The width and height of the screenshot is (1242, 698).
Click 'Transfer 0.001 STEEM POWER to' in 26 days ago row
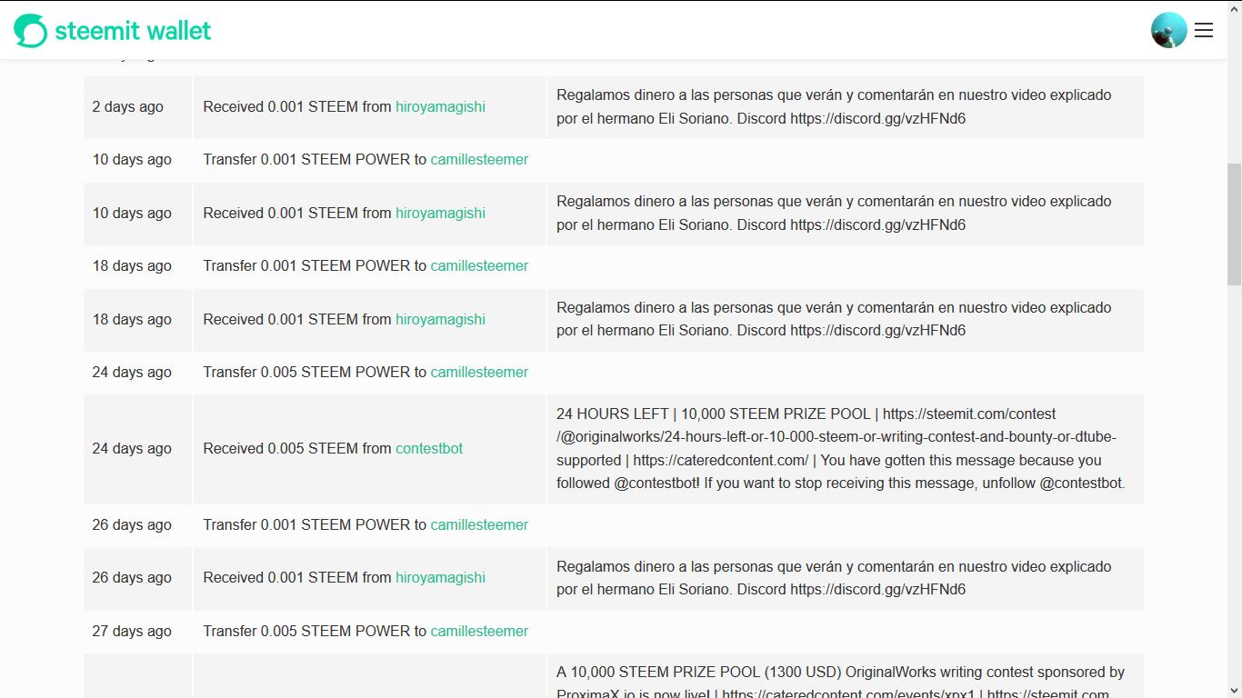click(315, 524)
